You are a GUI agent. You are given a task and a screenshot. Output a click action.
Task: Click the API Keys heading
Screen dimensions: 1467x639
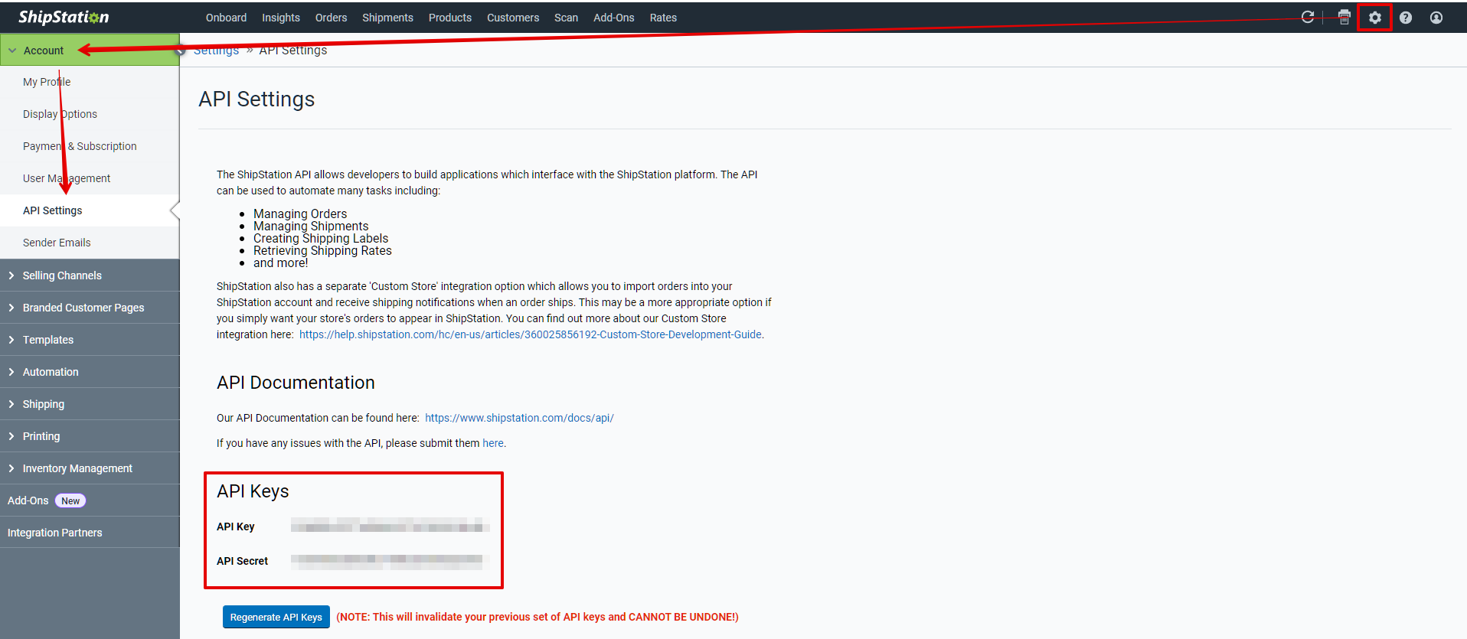(253, 491)
